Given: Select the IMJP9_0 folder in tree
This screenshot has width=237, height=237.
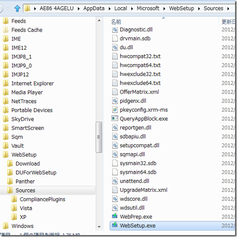Looking at the screenshot, I should tap(22, 65).
